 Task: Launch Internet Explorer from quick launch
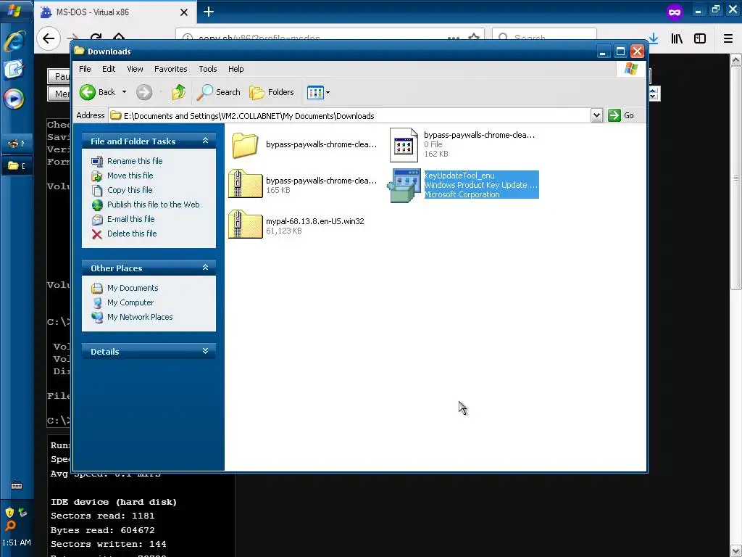coord(14,41)
